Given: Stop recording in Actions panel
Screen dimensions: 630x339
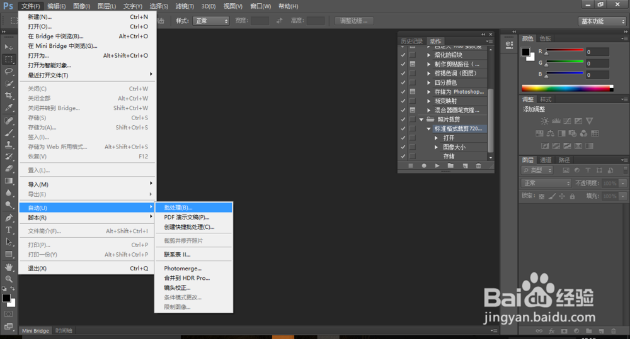Looking at the screenshot, I should click(411, 165).
